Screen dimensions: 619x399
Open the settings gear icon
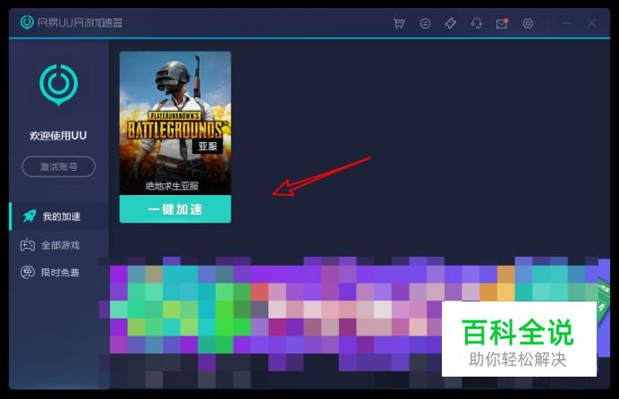click(x=528, y=23)
